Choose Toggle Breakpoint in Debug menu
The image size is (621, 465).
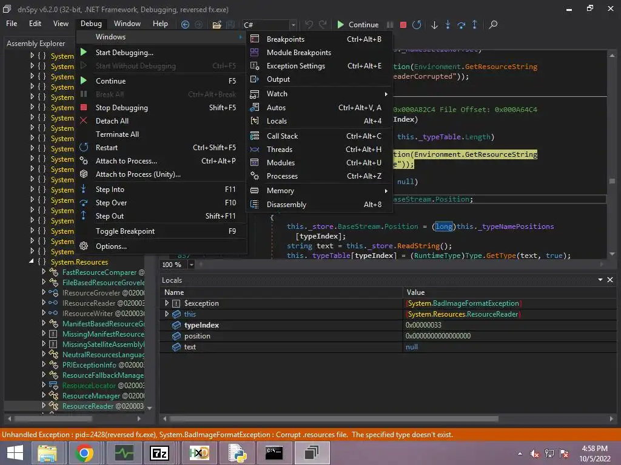[125, 231]
